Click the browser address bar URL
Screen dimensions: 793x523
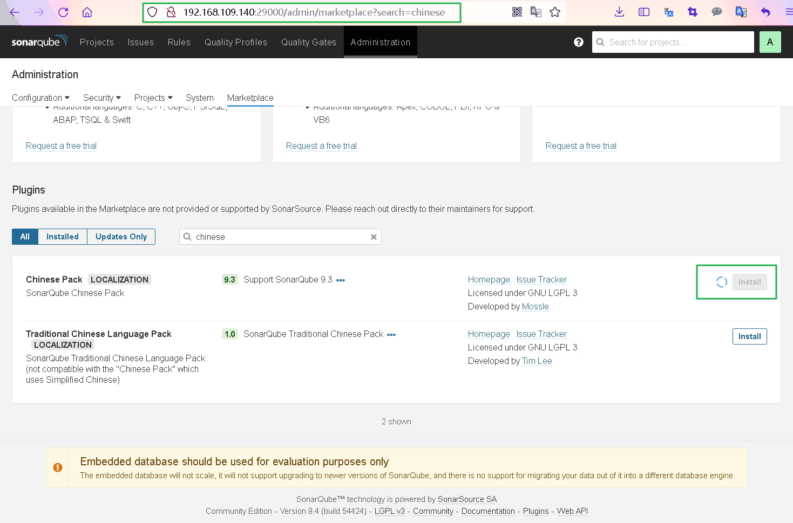point(314,12)
